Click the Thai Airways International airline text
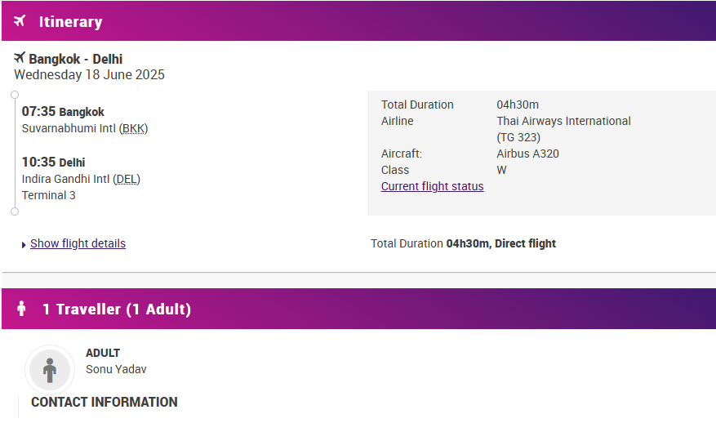The width and height of the screenshot is (716, 432). [563, 121]
